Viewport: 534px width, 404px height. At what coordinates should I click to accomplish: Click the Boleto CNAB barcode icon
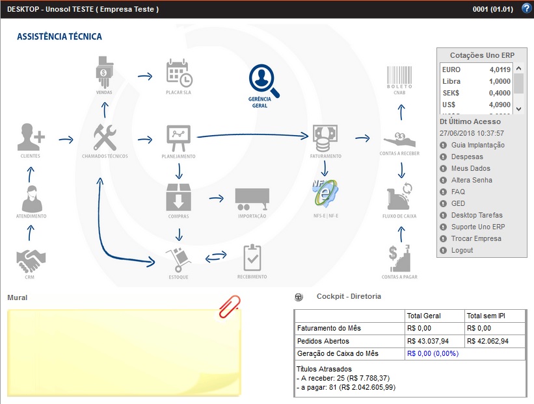click(x=400, y=77)
